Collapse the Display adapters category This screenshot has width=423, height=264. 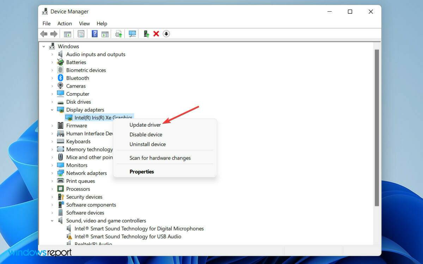click(52, 110)
